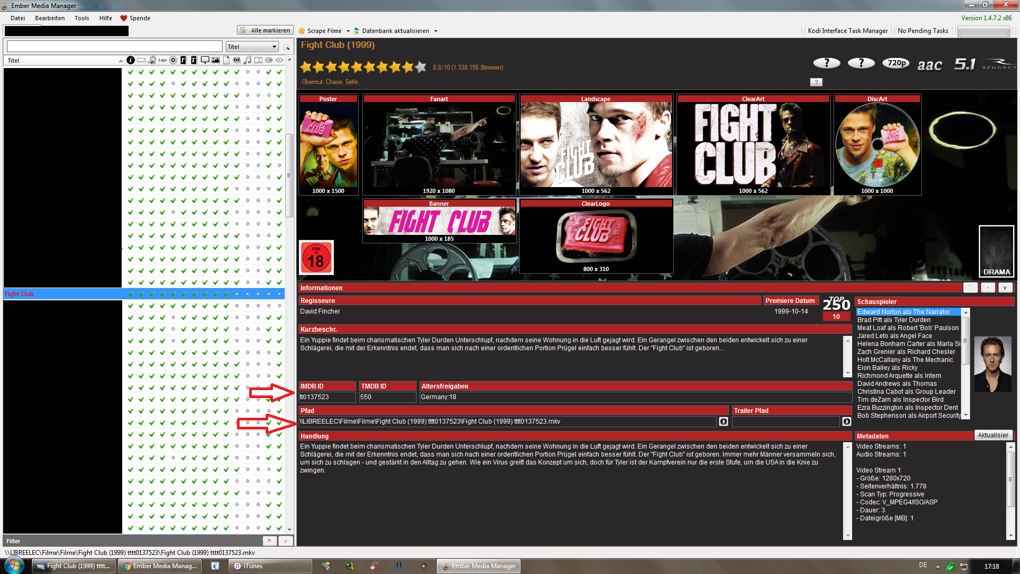Click the blank page column icon
1020x574 pixels.
coord(226,60)
